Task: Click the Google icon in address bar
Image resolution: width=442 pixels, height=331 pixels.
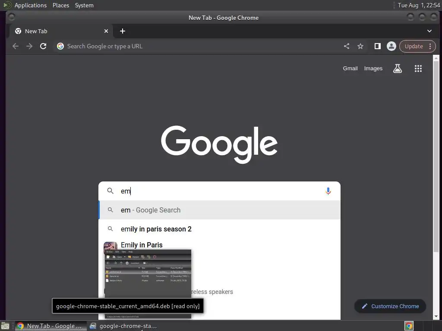Action: click(60, 46)
